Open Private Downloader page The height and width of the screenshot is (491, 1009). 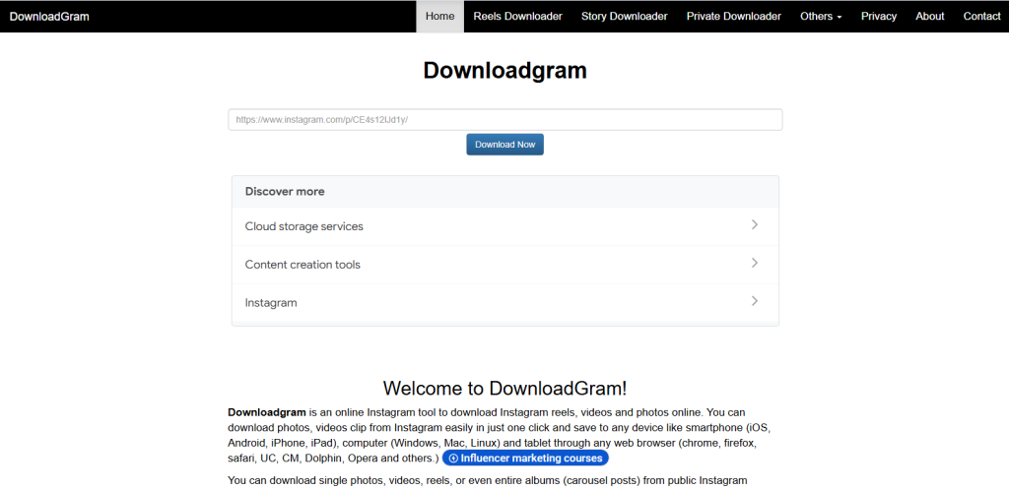click(733, 16)
